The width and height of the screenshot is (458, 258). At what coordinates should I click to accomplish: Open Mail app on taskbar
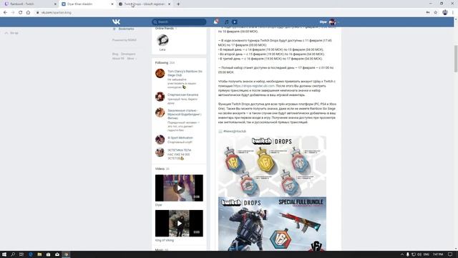[57, 254]
